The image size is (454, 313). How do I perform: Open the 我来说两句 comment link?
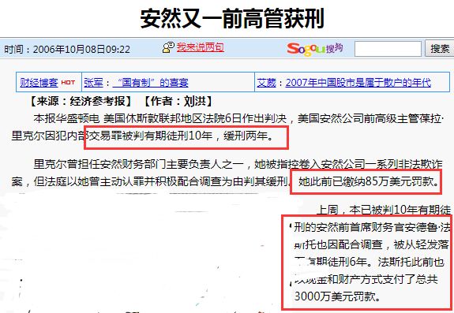pyautogui.click(x=201, y=47)
